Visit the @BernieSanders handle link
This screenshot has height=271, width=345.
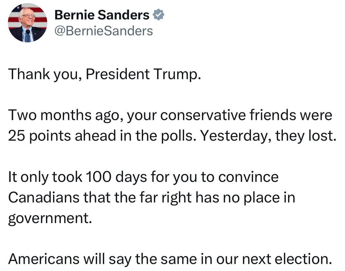pyautogui.click(x=103, y=31)
